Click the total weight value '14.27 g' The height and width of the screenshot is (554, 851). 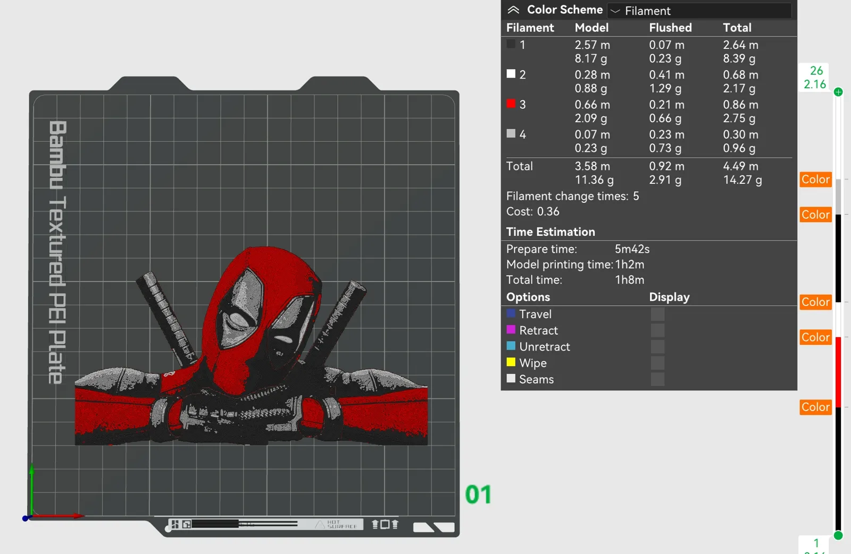742,180
